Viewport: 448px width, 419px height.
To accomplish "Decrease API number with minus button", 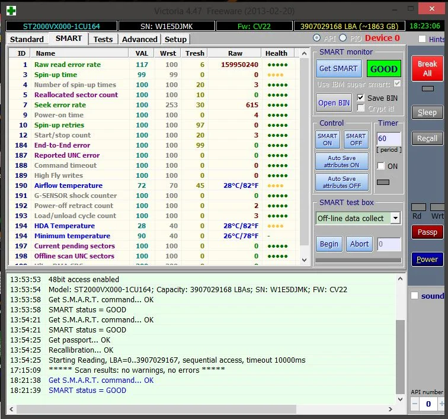I will pos(415,404).
